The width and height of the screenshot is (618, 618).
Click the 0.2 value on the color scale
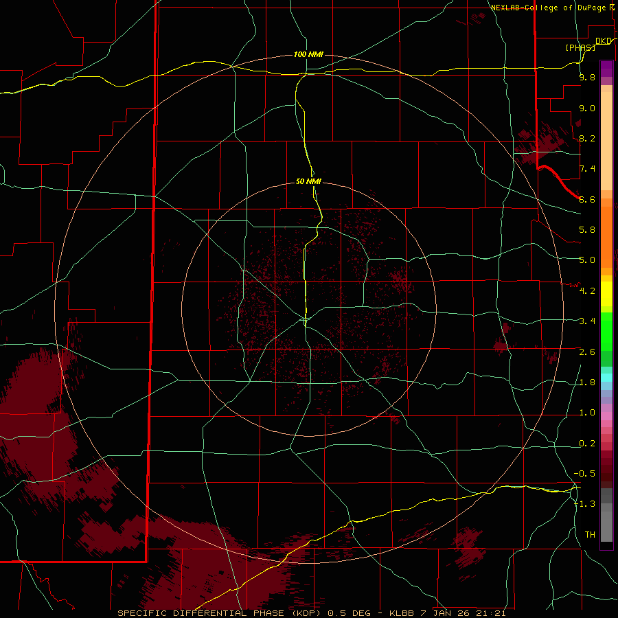point(587,444)
